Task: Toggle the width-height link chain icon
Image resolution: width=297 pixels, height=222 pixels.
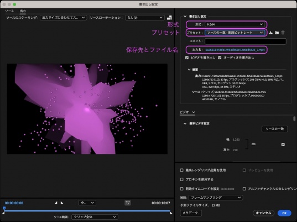Action: 253,144
